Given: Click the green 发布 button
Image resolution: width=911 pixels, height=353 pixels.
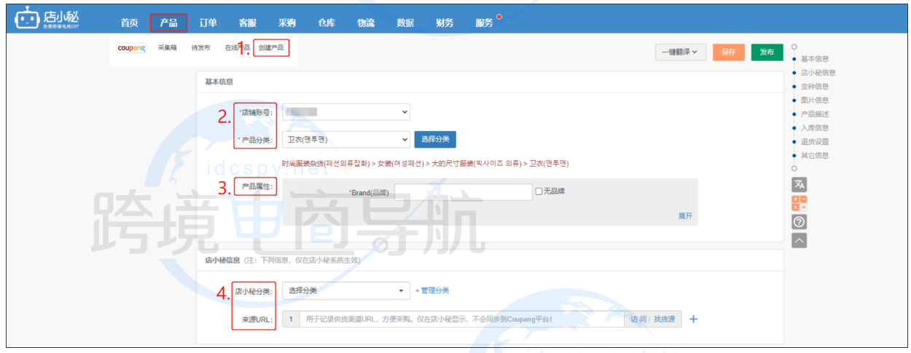Looking at the screenshot, I should click(767, 52).
